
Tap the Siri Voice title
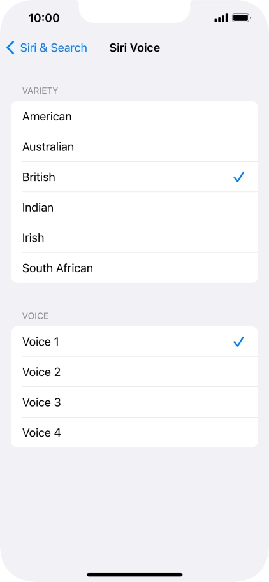(x=134, y=48)
